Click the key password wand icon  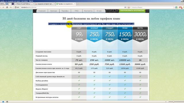[11, 7]
